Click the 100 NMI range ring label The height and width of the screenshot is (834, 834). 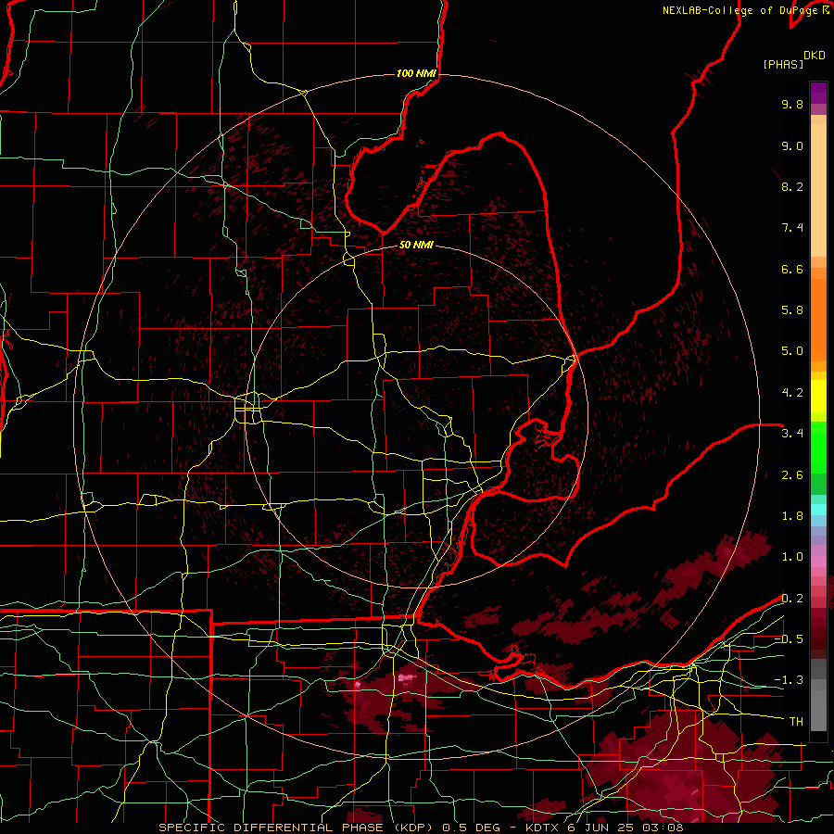point(416,73)
